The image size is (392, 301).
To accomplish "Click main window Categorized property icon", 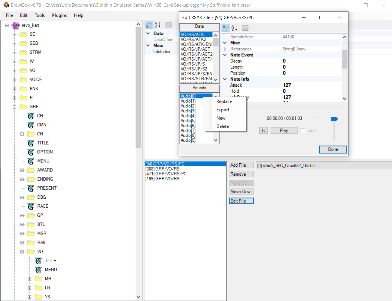I will 149,25.
